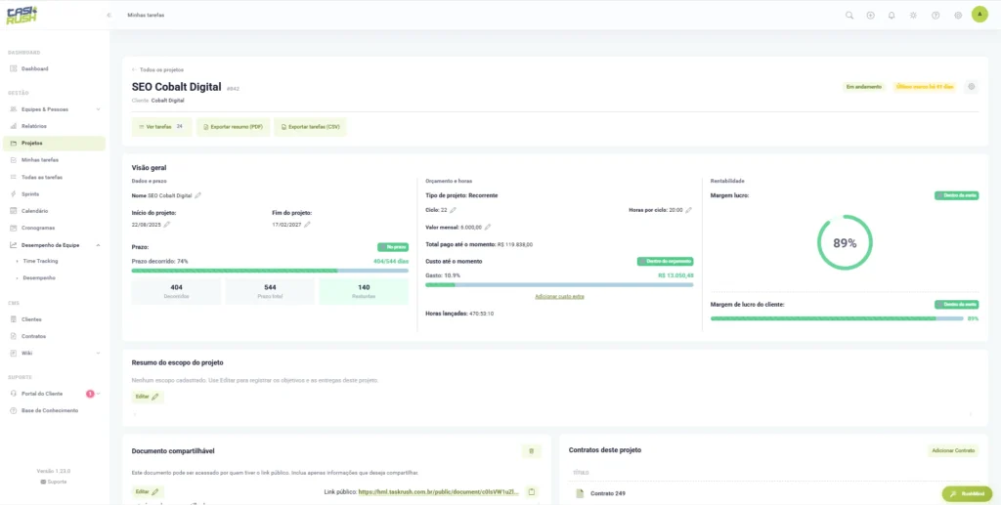
Task: Click client profit margin progress bar
Action: pos(837,318)
